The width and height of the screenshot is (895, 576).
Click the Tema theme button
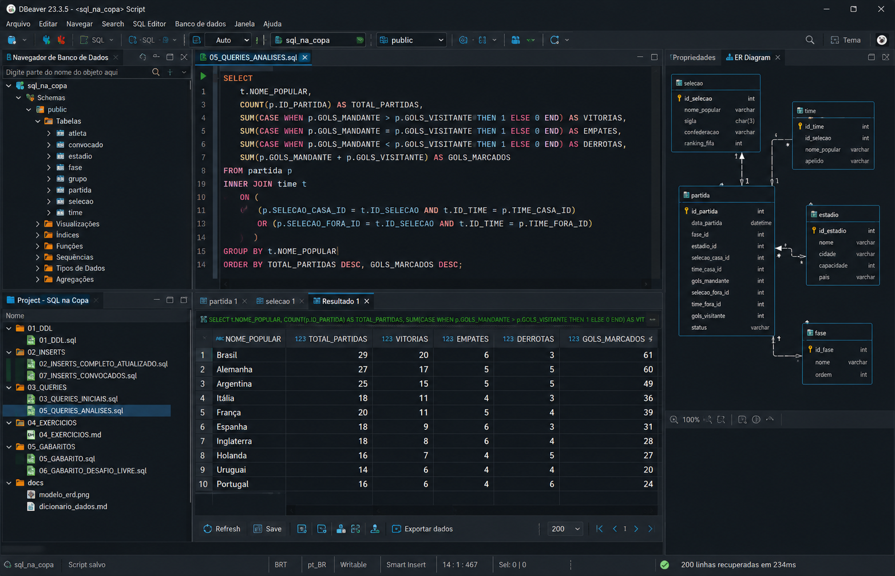tap(846, 40)
